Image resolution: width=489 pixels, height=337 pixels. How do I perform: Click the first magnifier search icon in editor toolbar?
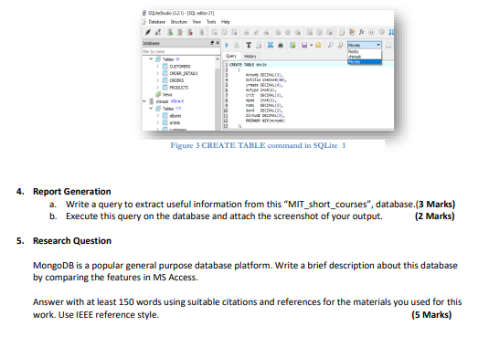click(x=330, y=45)
